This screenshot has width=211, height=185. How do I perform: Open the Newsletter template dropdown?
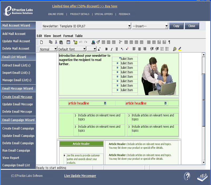pos(87,26)
